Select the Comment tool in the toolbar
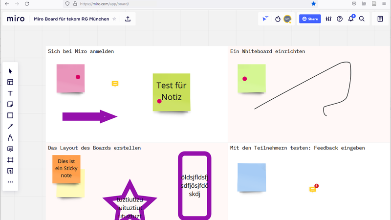Image resolution: width=391 pixels, height=220 pixels. pyautogui.click(x=10, y=149)
